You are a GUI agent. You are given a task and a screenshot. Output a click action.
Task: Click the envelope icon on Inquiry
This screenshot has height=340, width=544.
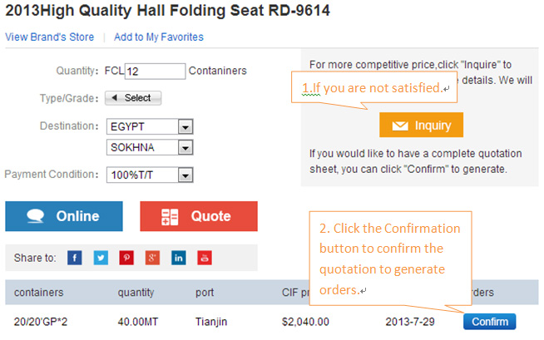pyautogui.click(x=400, y=126)
